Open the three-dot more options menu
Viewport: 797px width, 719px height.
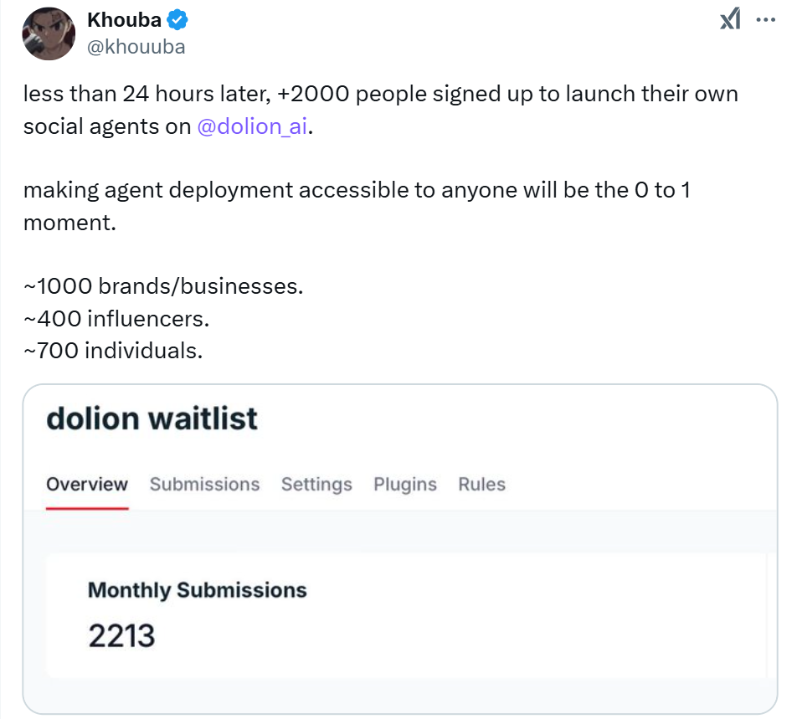coord(765,20)
